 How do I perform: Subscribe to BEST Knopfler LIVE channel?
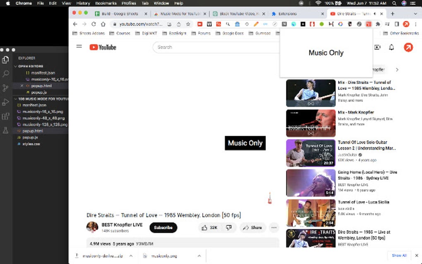(163, 228)
